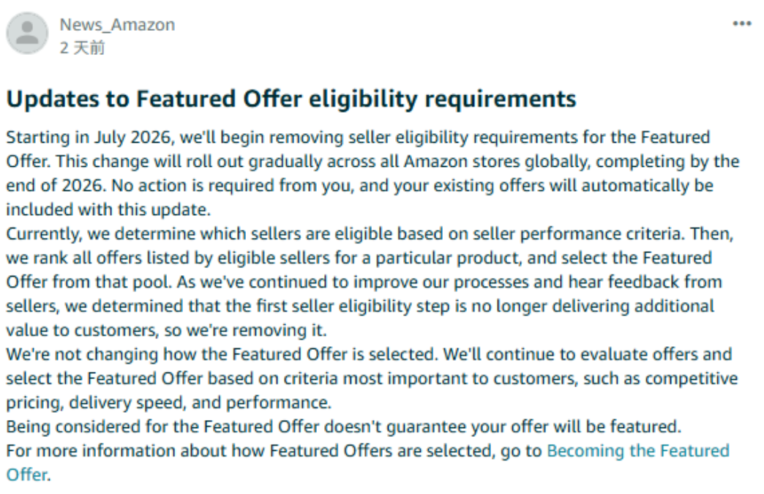Viewport: 764px width, 494px height.
Task: Click the "Updates to Featured Offer eligibility requirements" heading
Action: click(291, 99)
